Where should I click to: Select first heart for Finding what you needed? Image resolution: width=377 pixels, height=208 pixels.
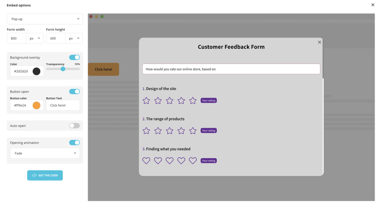[x=146, y=161]
